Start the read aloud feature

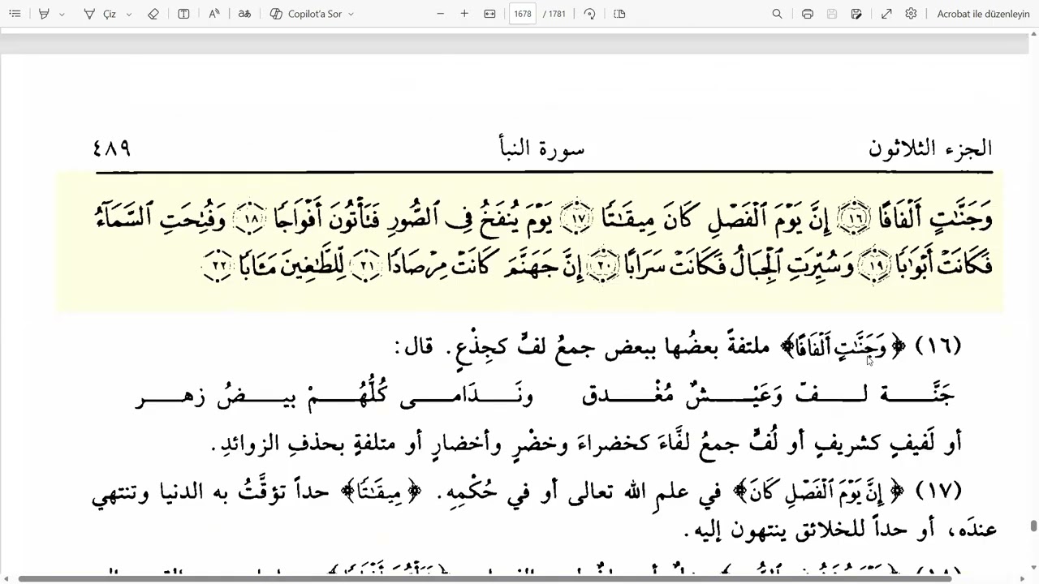coord(214,14)
